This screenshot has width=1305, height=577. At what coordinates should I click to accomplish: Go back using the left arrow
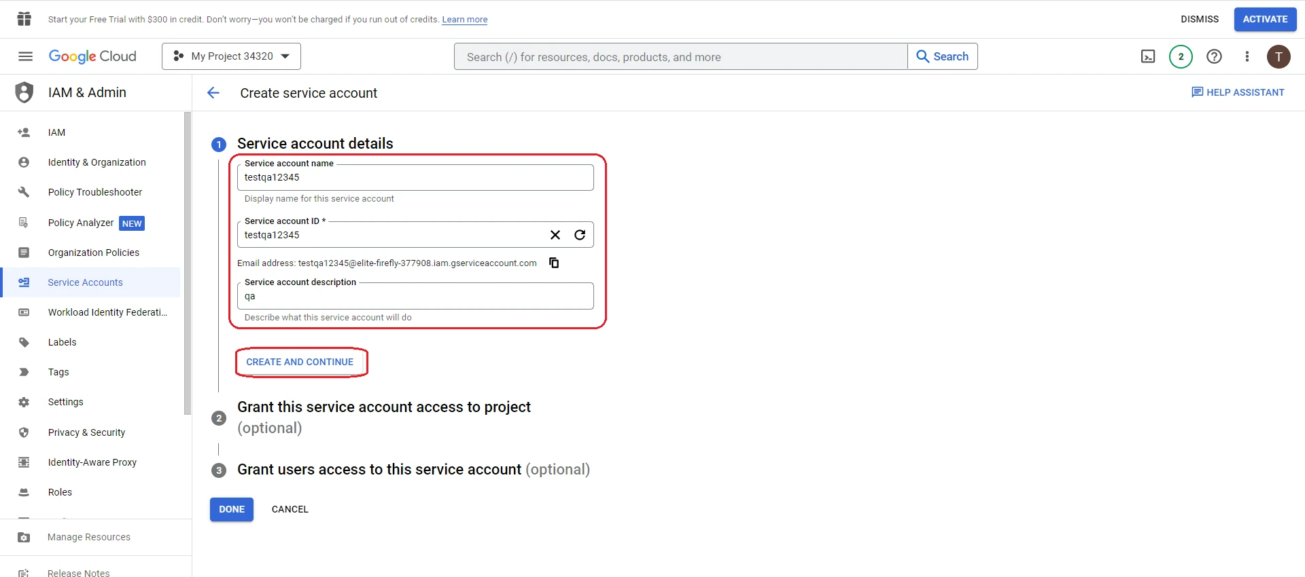point(213,93)
